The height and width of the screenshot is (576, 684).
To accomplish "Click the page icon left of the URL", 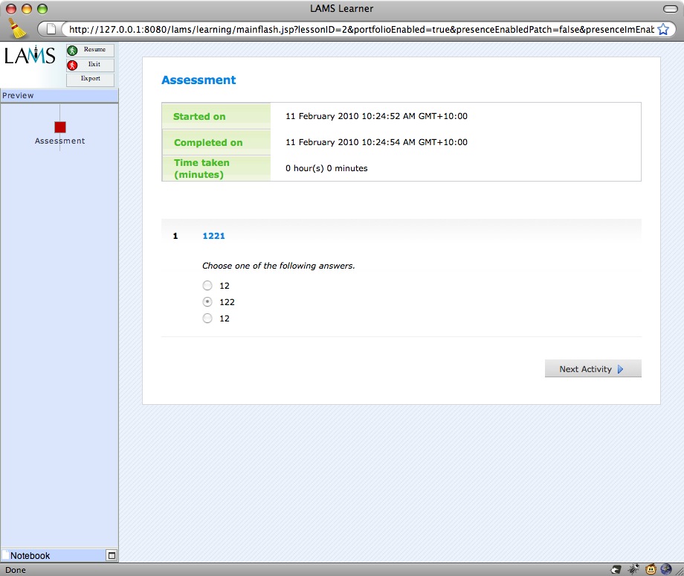I will click(x=52, y=29).
